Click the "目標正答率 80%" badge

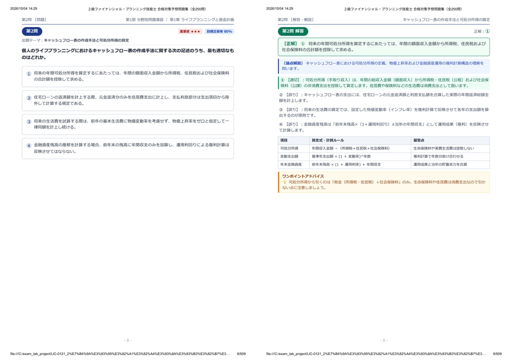pos(219,31)
